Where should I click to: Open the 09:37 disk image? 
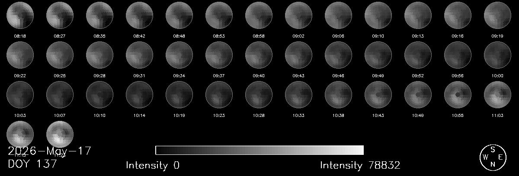pos(219,55)
